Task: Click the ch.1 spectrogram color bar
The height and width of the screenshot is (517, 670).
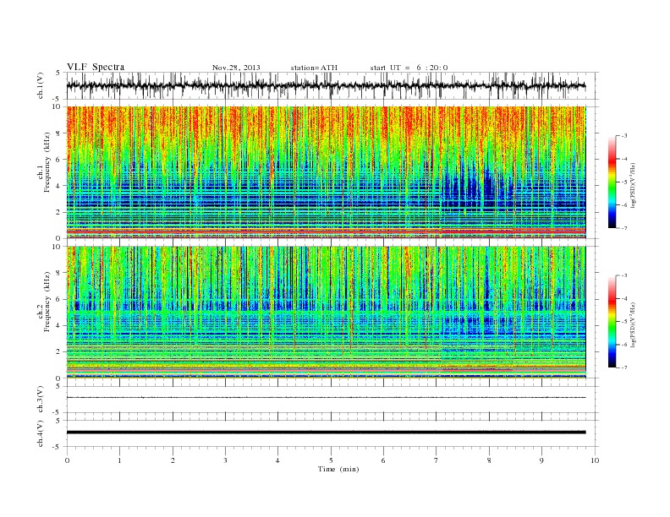Action: 612,182
